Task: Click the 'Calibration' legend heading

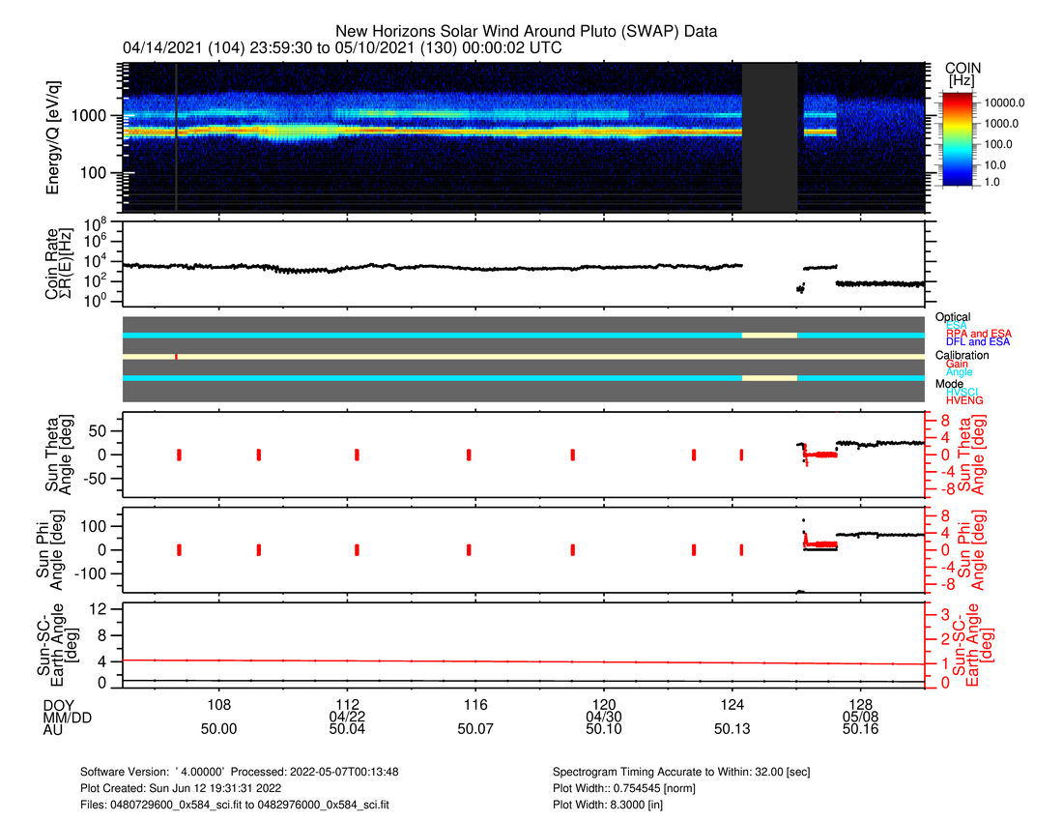Action: (x=962, y=355)
